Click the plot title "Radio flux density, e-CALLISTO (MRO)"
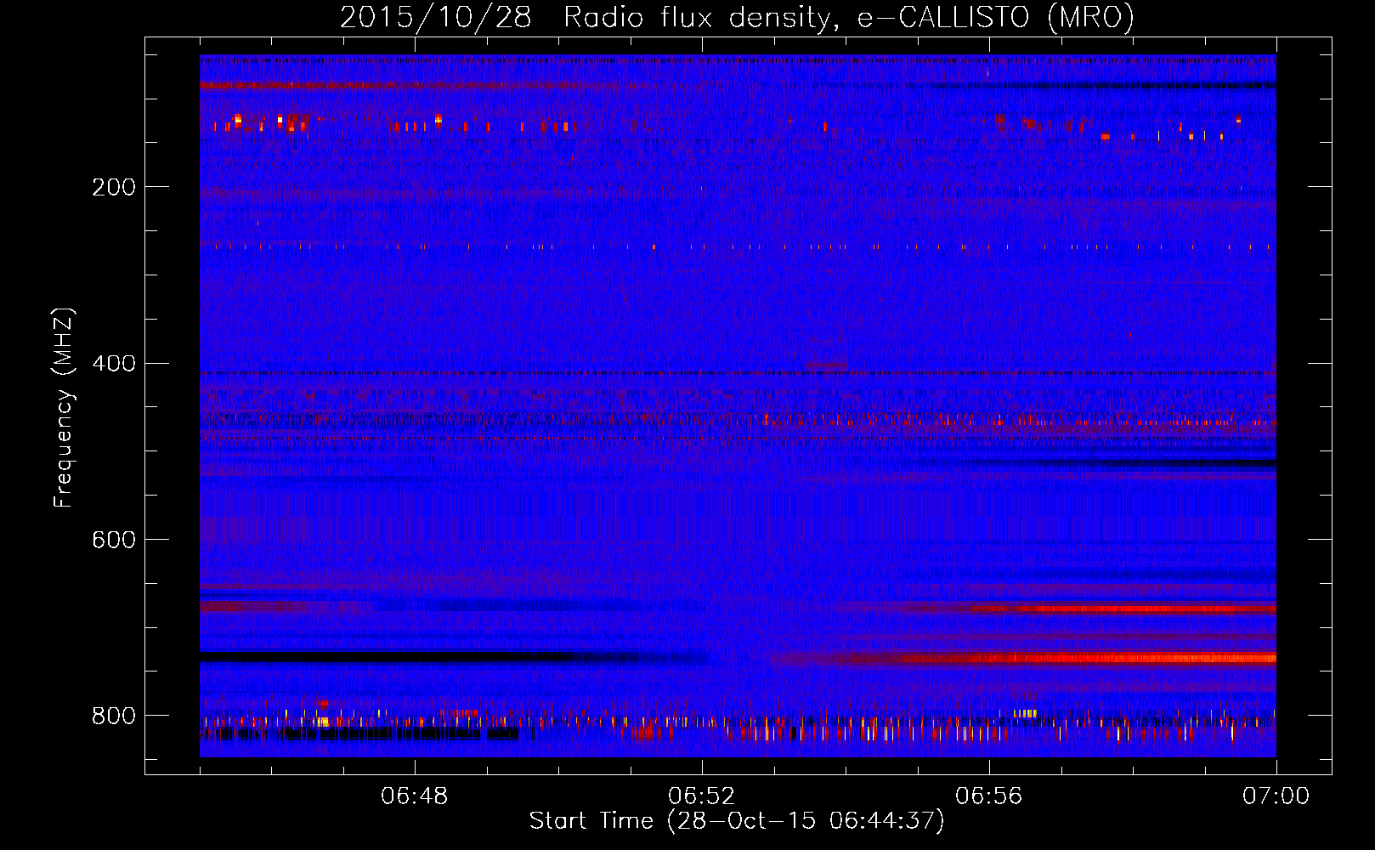Screen dimensions: 1375x850 click(x=849, y=17)
